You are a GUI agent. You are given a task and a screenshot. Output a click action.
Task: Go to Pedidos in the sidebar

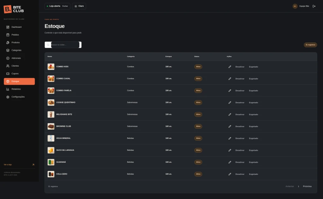pos(19,35)
